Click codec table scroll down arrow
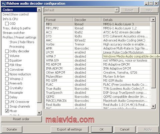 153,106
